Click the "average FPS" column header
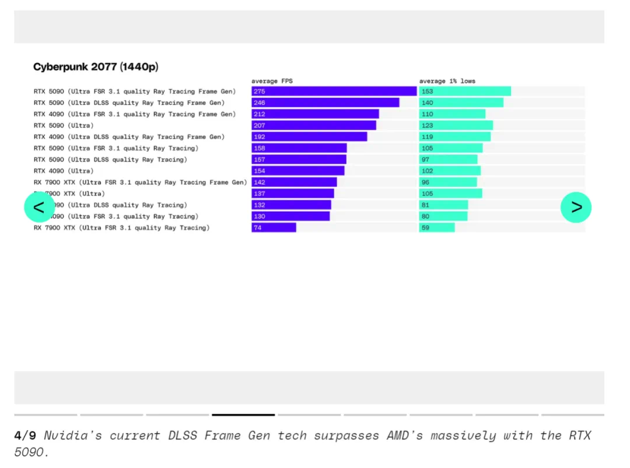The width and height of the screenshot is (630, 468). (272, 81)
